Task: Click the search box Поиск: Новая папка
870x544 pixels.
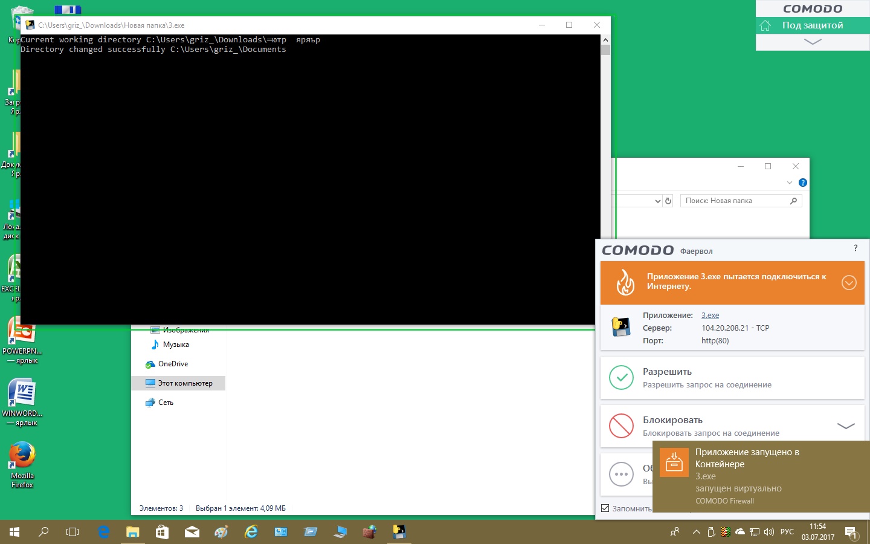Action: (741, 201)
